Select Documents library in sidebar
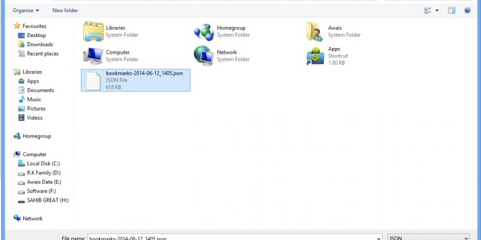This screenshot has height=240, width=481. [36, 90]
